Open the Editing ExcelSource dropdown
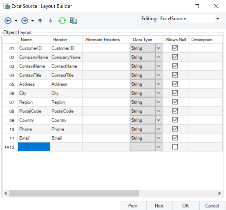The image size is (226, 210). tap(218, 19)
